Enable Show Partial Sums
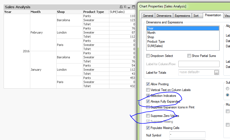The image size is (230, 140). point(189,56)
